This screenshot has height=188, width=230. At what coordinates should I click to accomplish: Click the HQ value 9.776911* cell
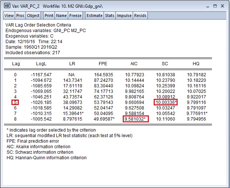pyautogui.click(x=196, y=114)
